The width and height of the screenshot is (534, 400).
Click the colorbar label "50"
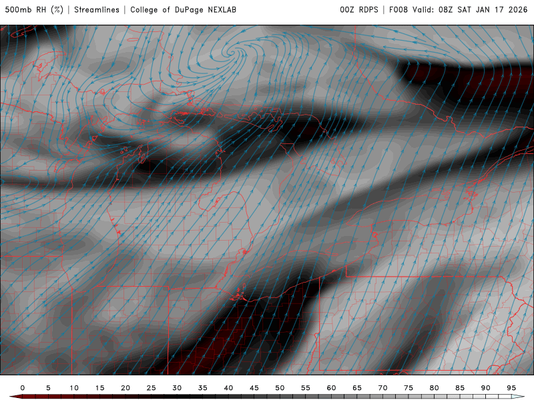[280, 388]
